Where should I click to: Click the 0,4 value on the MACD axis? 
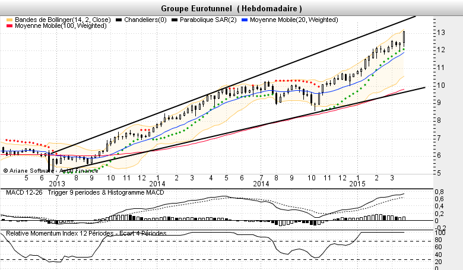439,207
